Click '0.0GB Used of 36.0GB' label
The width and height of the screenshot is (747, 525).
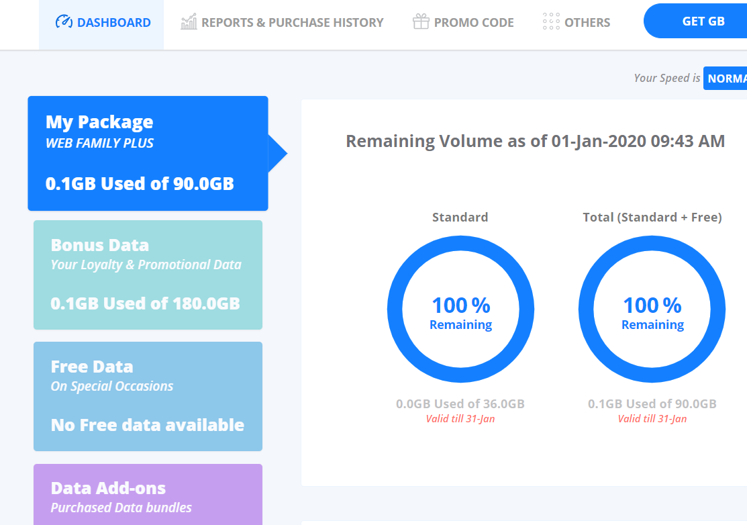tap(460, 404)
